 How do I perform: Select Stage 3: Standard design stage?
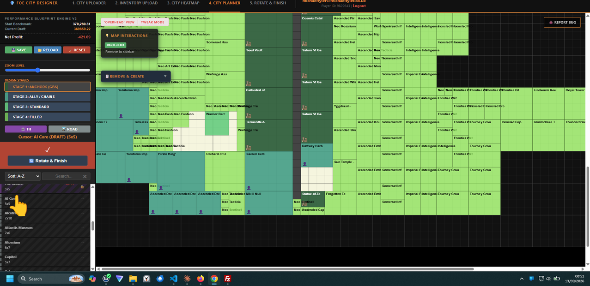pyautogui.click(x=48, y=107)
